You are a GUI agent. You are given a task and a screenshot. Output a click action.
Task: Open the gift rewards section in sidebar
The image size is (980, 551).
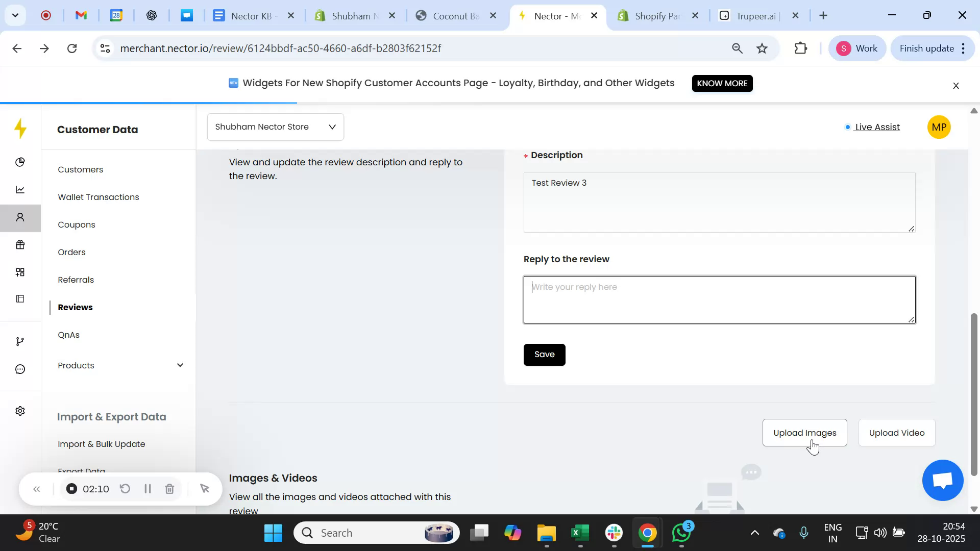point(20,244)
